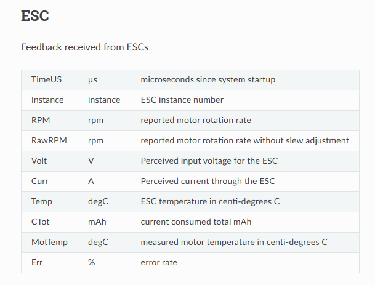Click the Err field name cell
The width and height of the screenshot is (375, 285).
(49, 263)
